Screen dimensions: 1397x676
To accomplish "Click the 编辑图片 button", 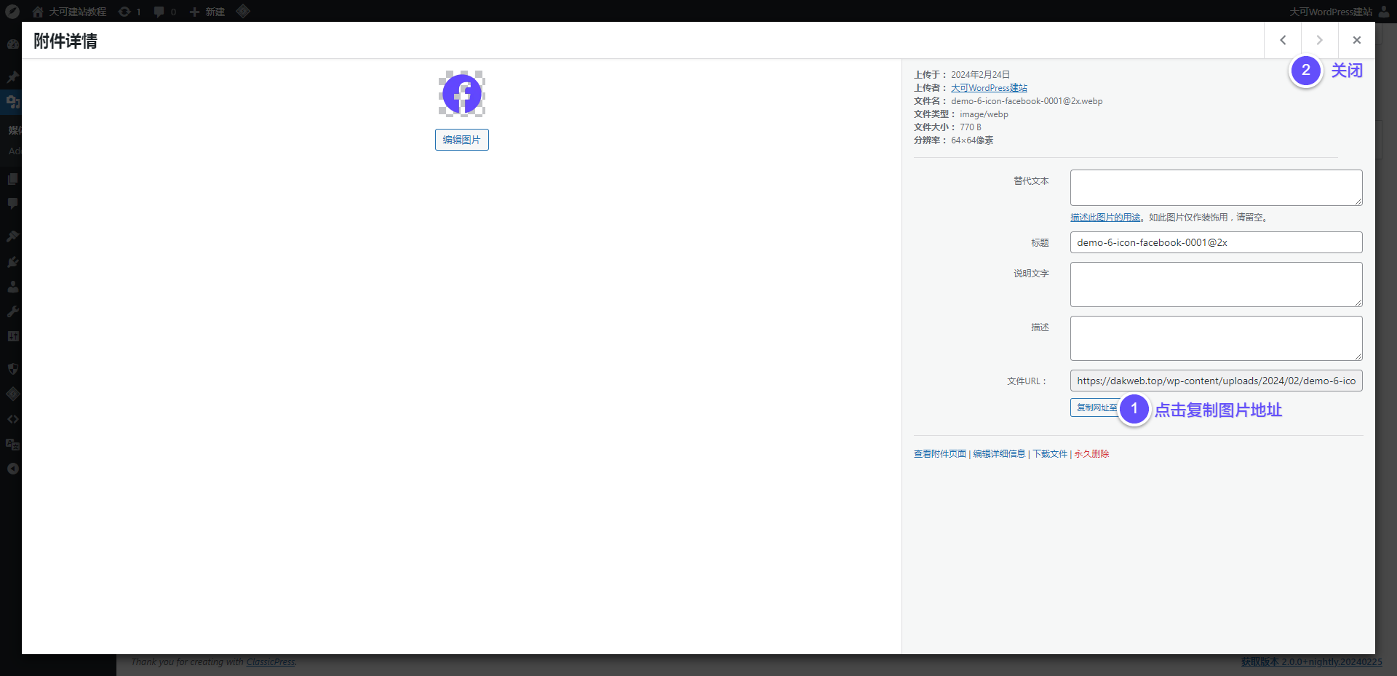I will (461, 139).
